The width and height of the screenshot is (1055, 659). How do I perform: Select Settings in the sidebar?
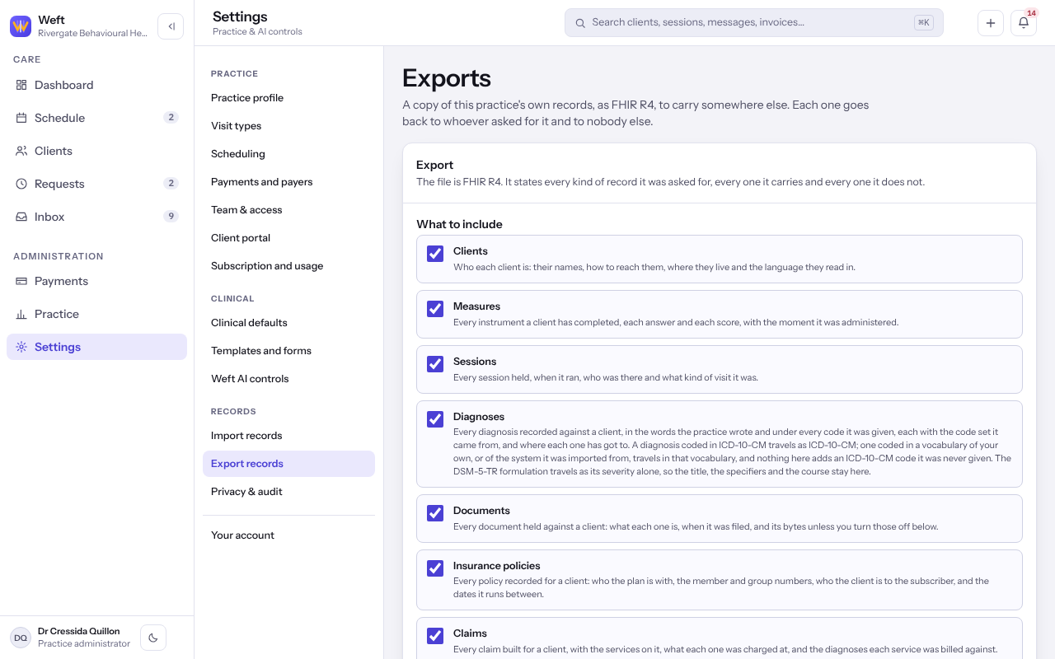coord(96,347)
